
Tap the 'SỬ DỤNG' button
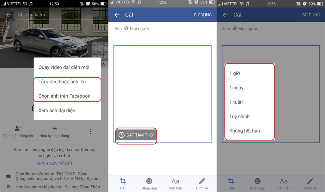tap(203, 15)
